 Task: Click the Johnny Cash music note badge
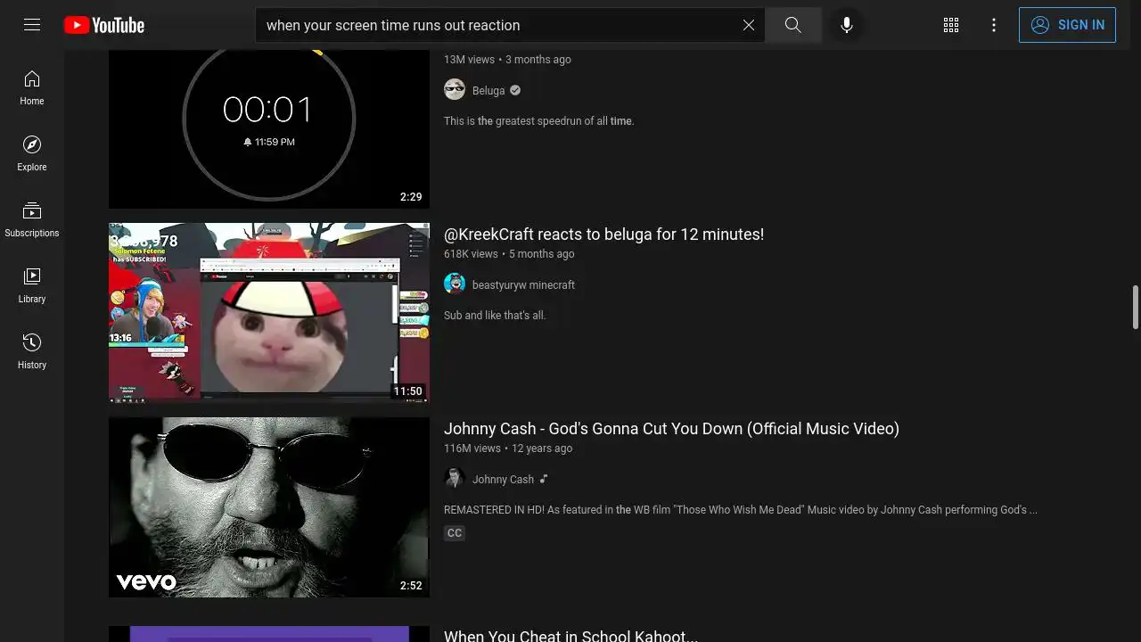pyautogui.click(x=544, y=479)
